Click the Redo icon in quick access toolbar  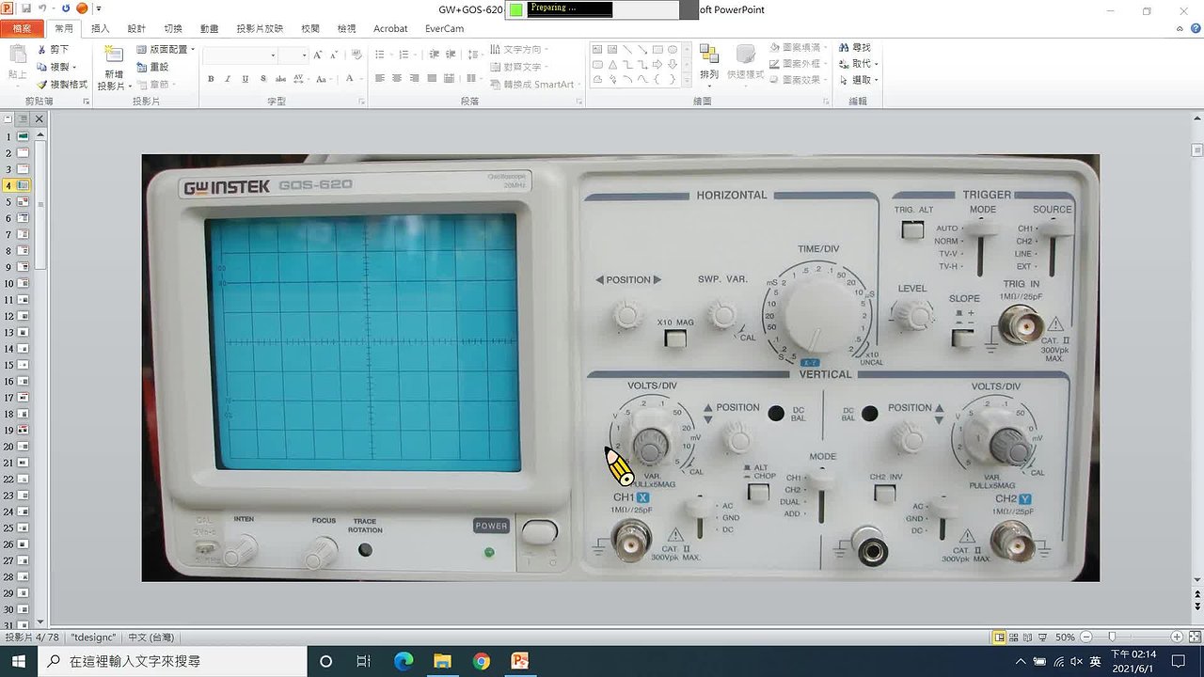[x=66, y=8]
